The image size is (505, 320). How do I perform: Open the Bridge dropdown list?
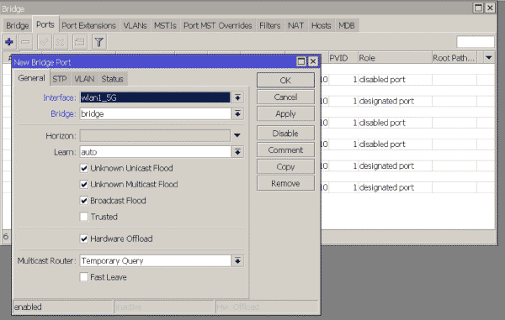click(x=237, y=113)
